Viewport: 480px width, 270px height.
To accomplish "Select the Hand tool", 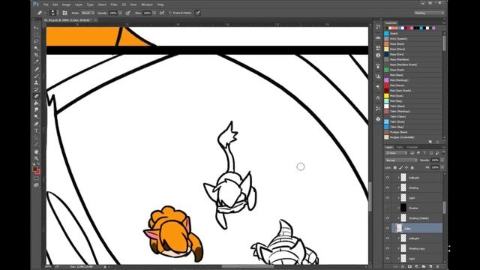I will pyautogui.click(x=37, y=151).
